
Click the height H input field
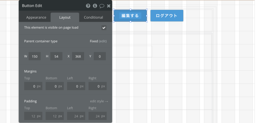click(x=56, y=56)
